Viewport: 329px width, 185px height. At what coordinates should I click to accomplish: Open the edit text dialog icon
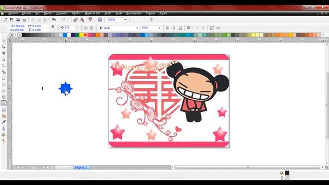click(218, 28)
